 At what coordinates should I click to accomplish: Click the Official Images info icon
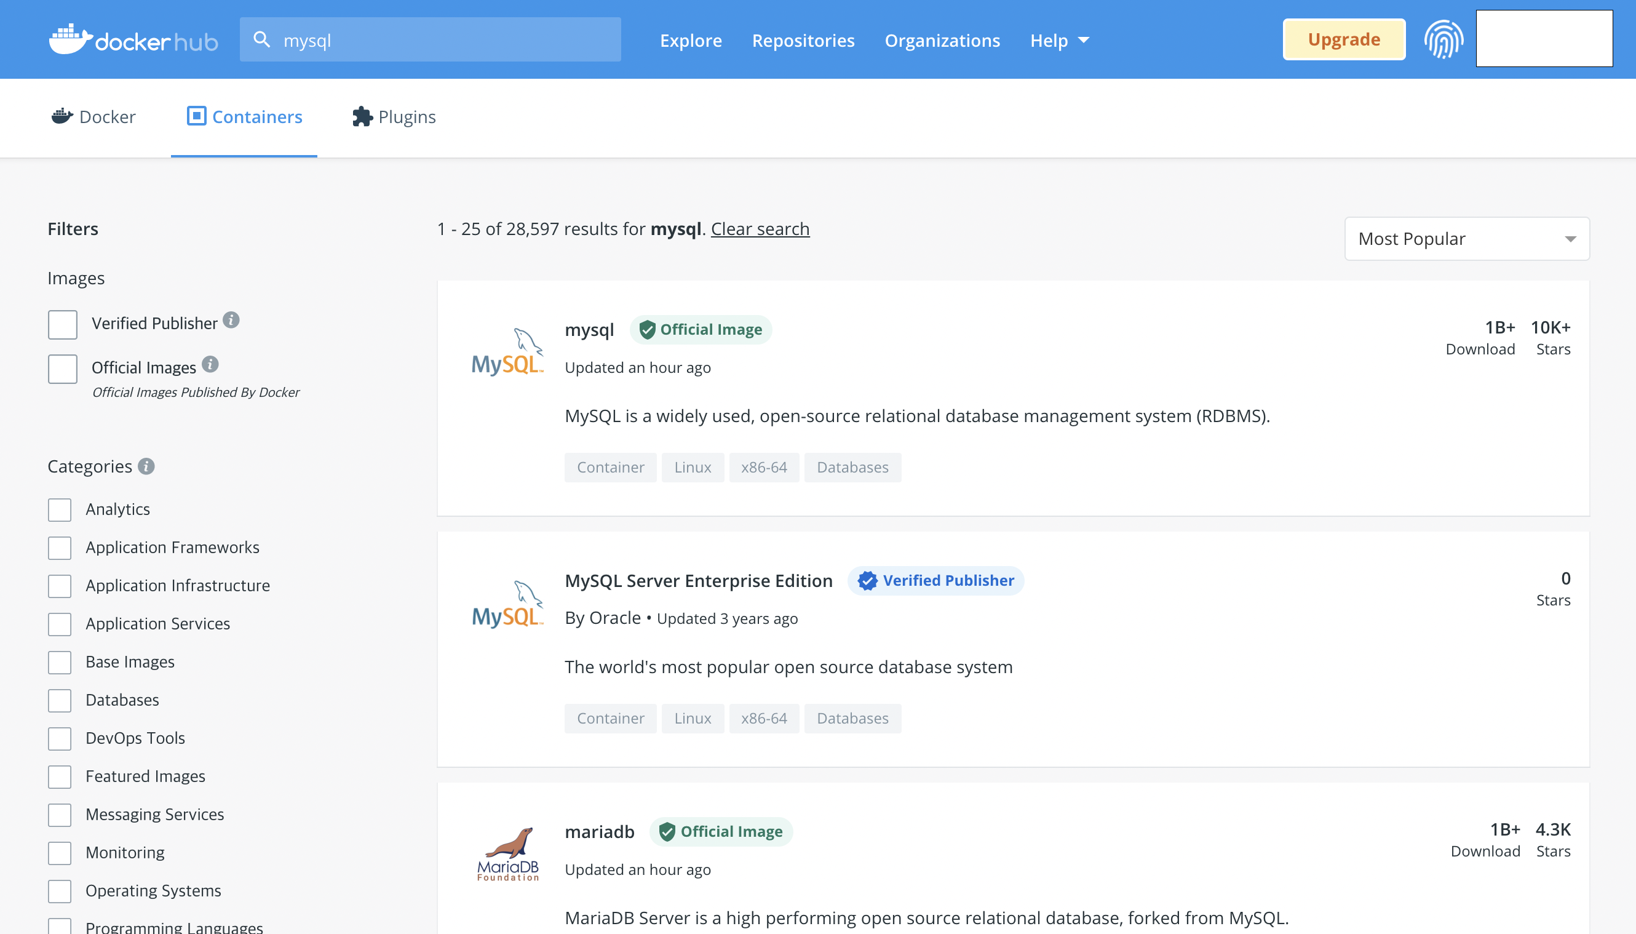click(x=210, y=364)
